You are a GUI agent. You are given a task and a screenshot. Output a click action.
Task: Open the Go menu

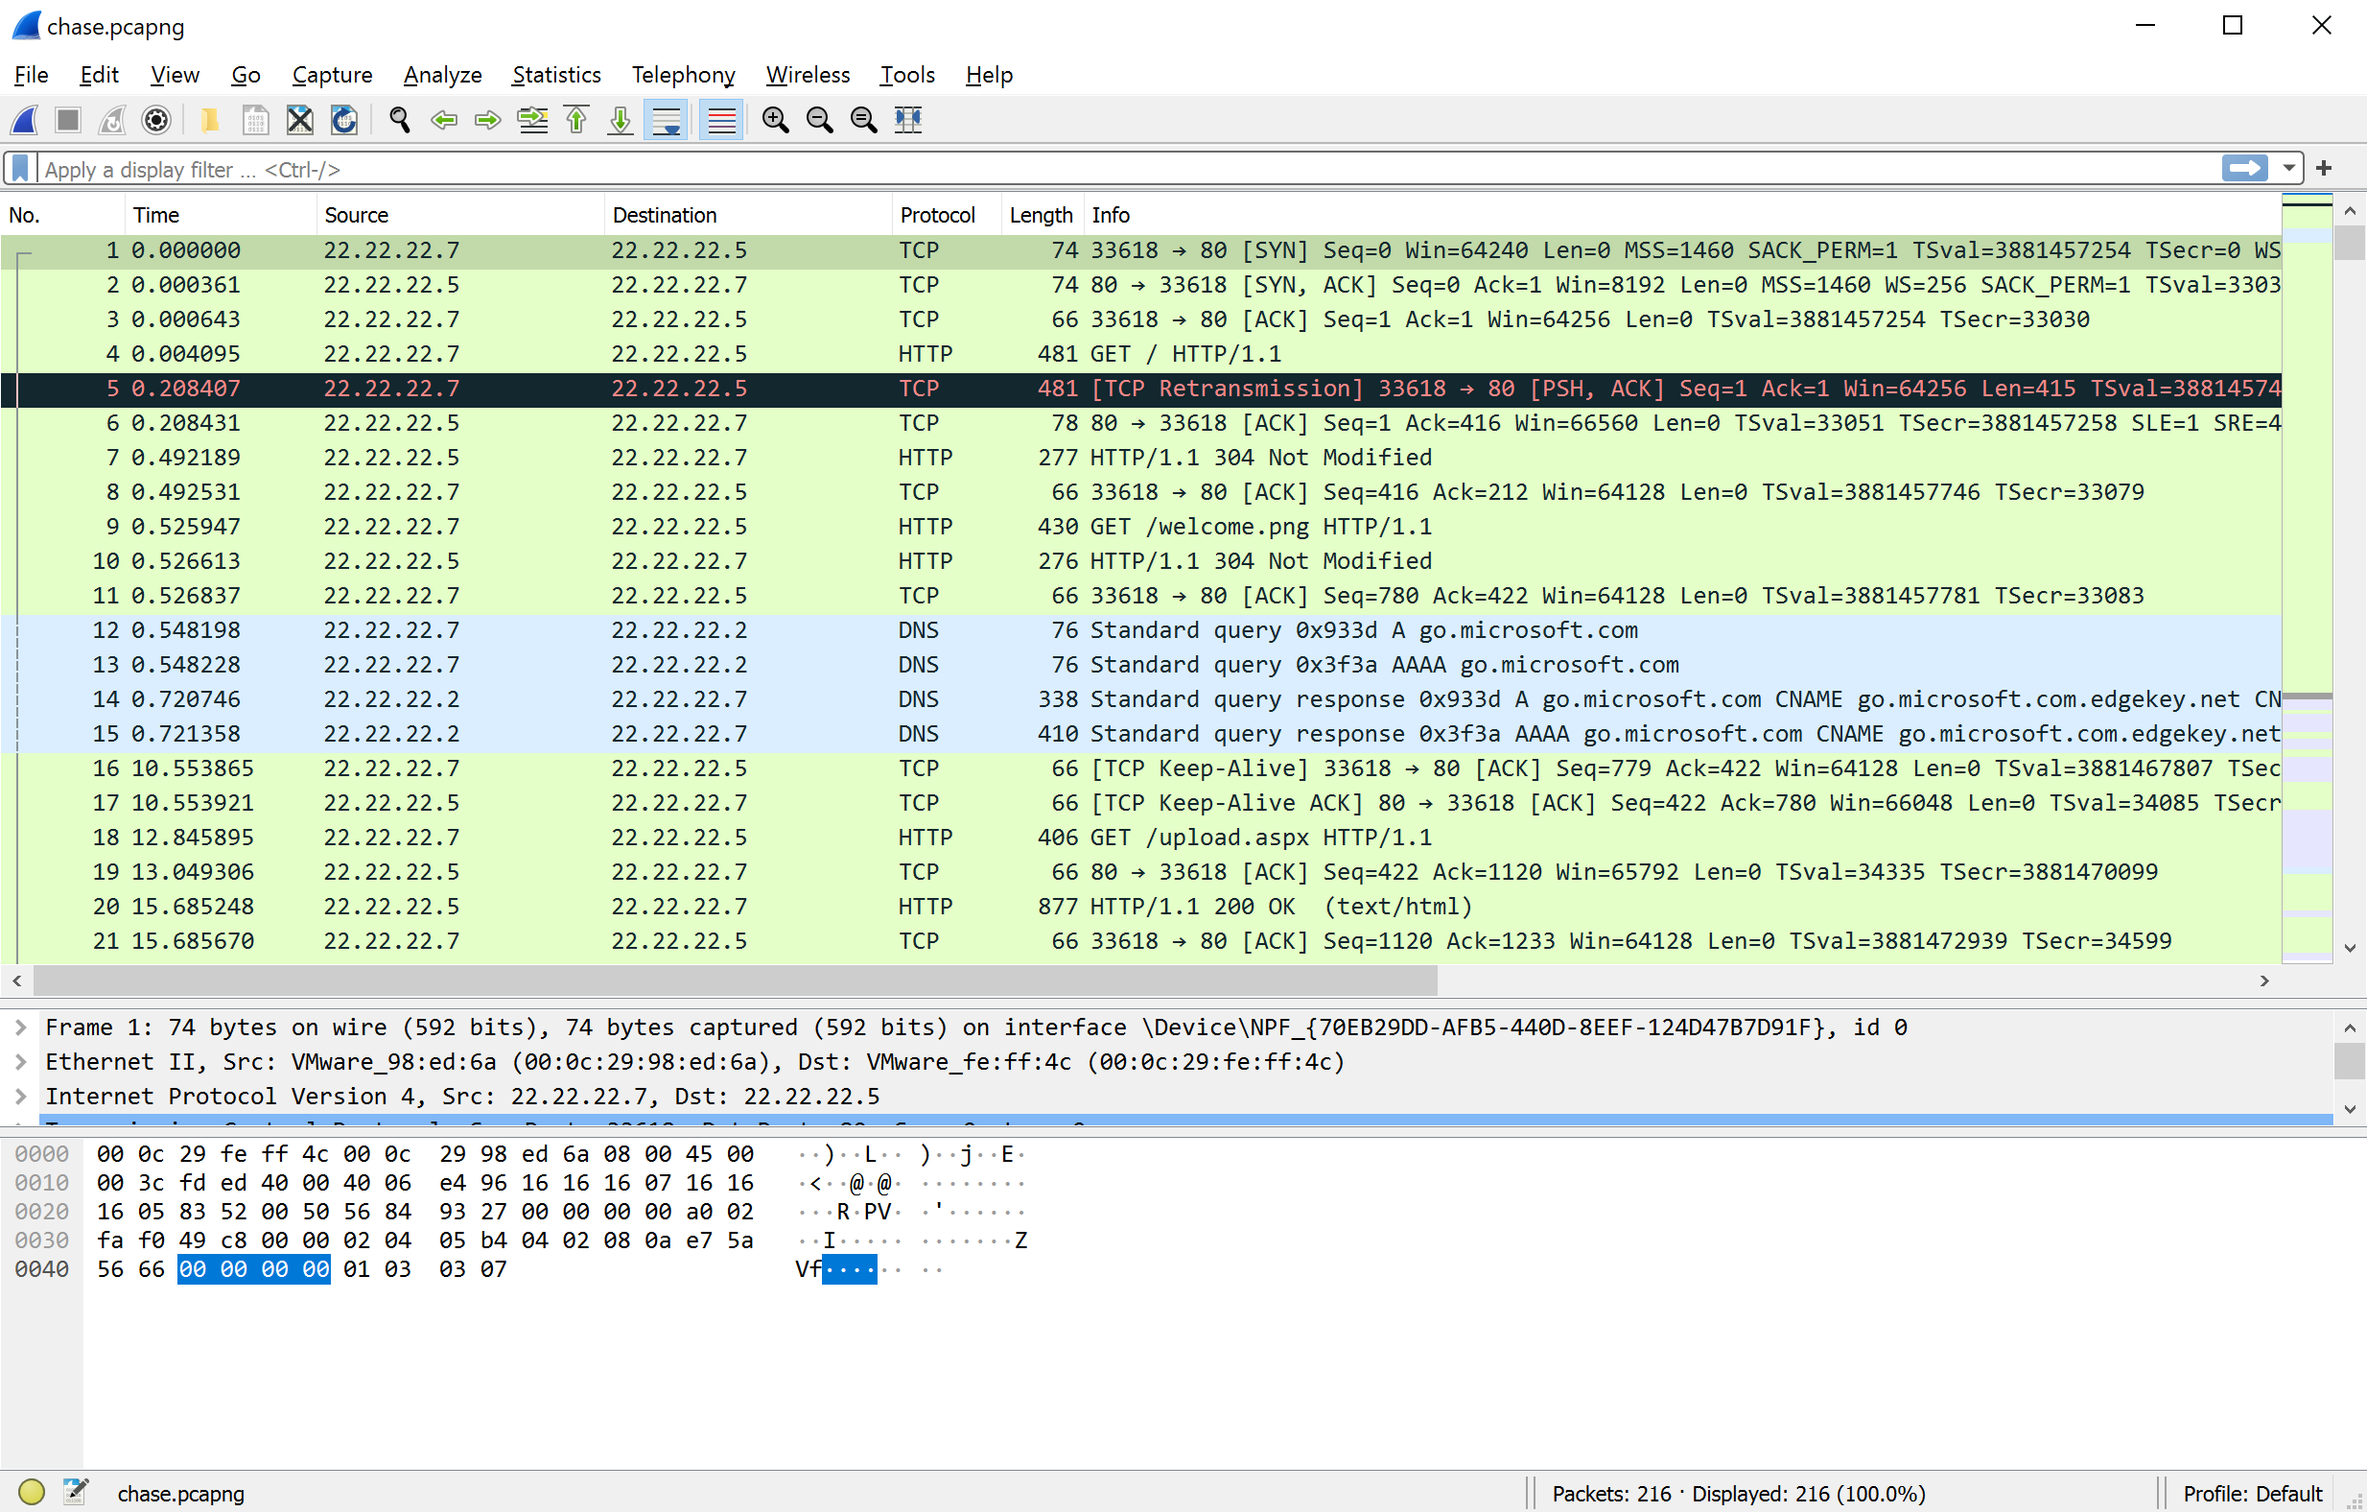246,75
